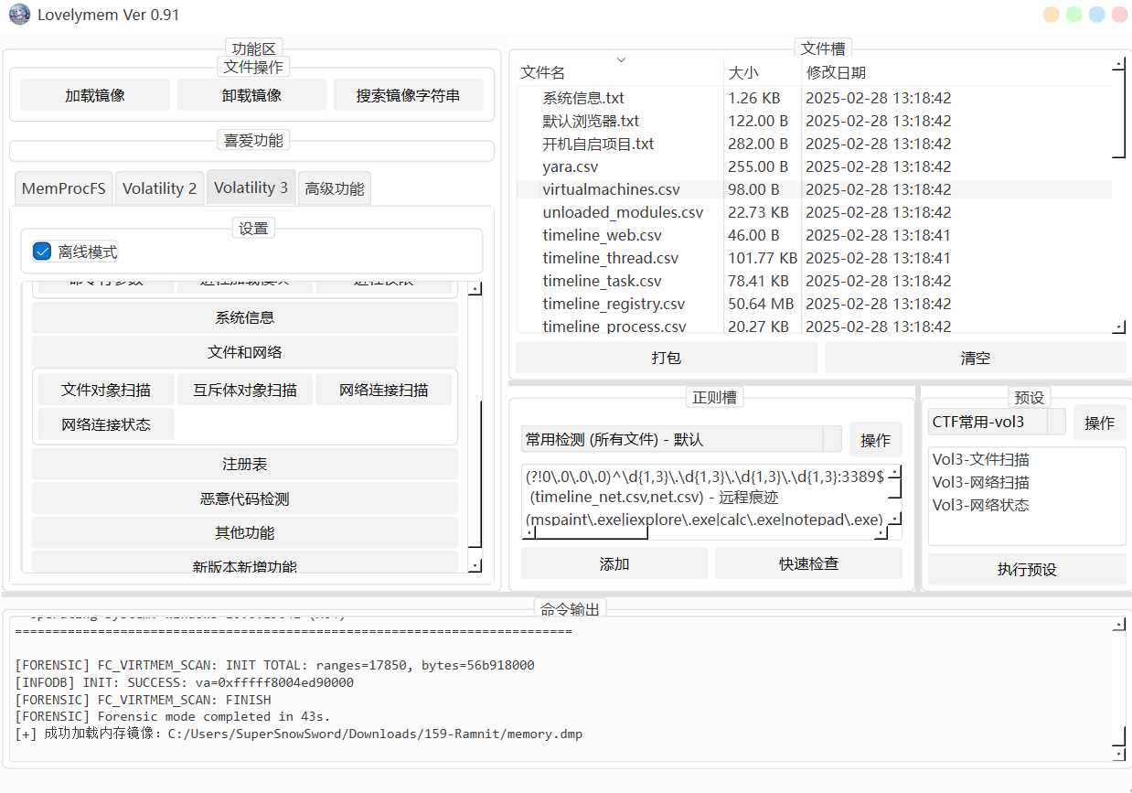Click the file list scrollbar up arrow
1132x793 pixels.
(1119, 65)
